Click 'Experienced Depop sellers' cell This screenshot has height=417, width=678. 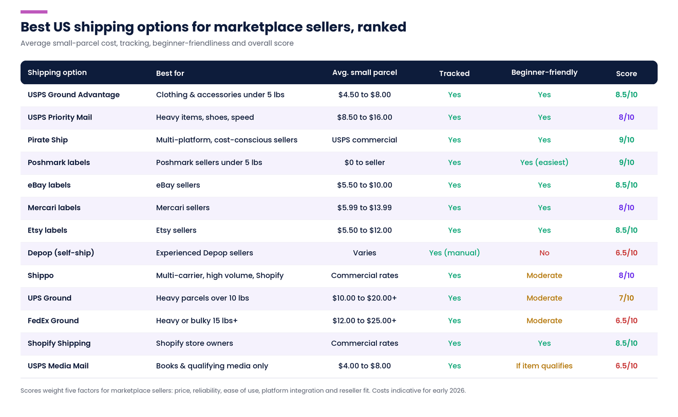(x=204, y=253)
